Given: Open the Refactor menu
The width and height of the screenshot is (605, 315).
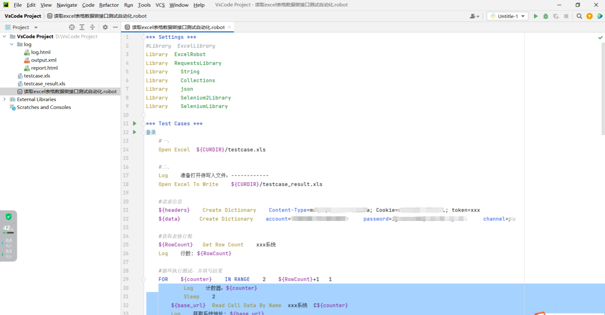Looking at the screenshot, I should coord(109,5).
